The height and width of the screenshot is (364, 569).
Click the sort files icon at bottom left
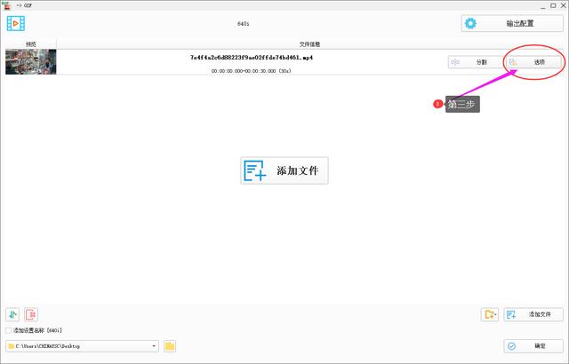pos(12,314)
